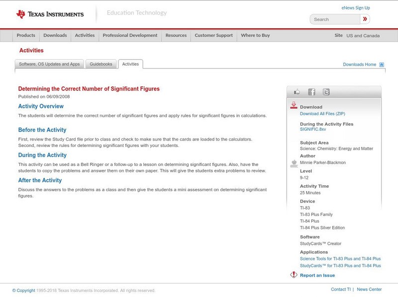398x297 pixels.
Task: Click the home icon beside Downloads Home
Action: (x=381, y=64)
